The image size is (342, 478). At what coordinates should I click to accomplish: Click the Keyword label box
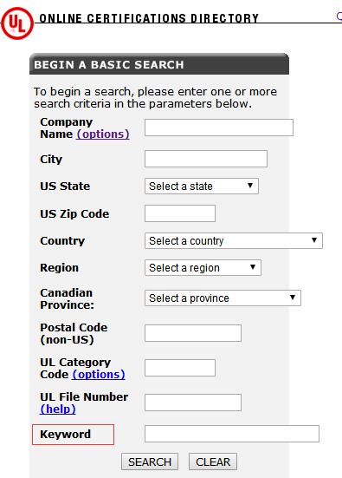point(73,435)
